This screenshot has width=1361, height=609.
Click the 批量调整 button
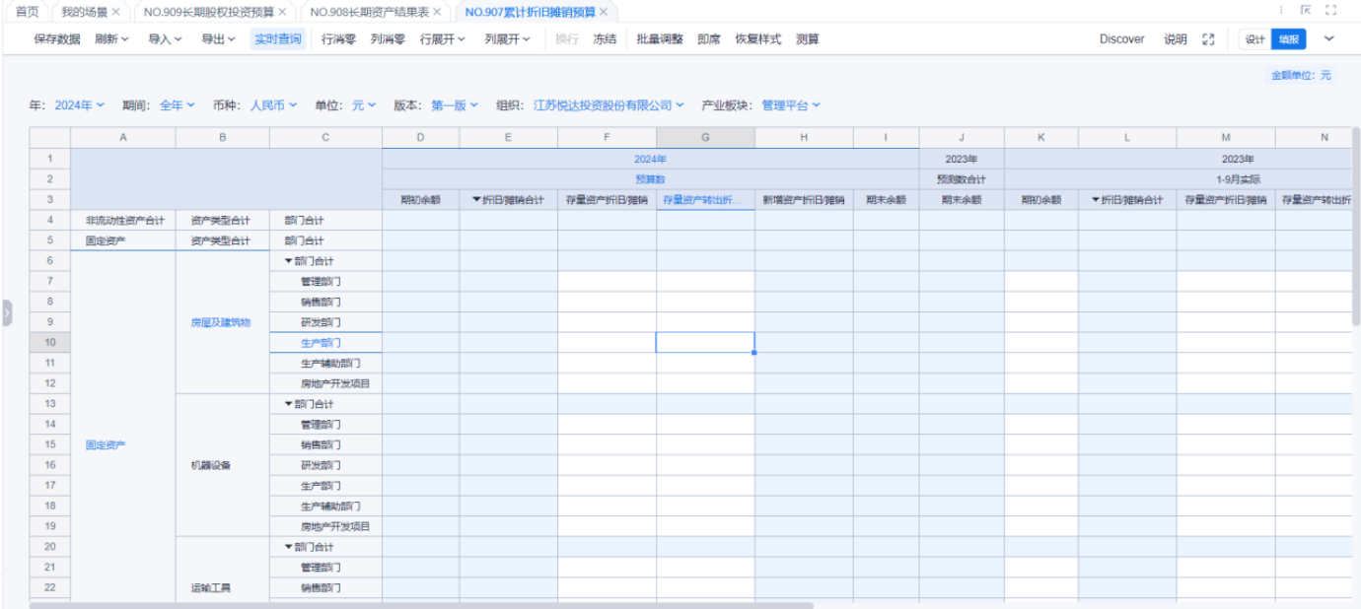tap(660, 39)
